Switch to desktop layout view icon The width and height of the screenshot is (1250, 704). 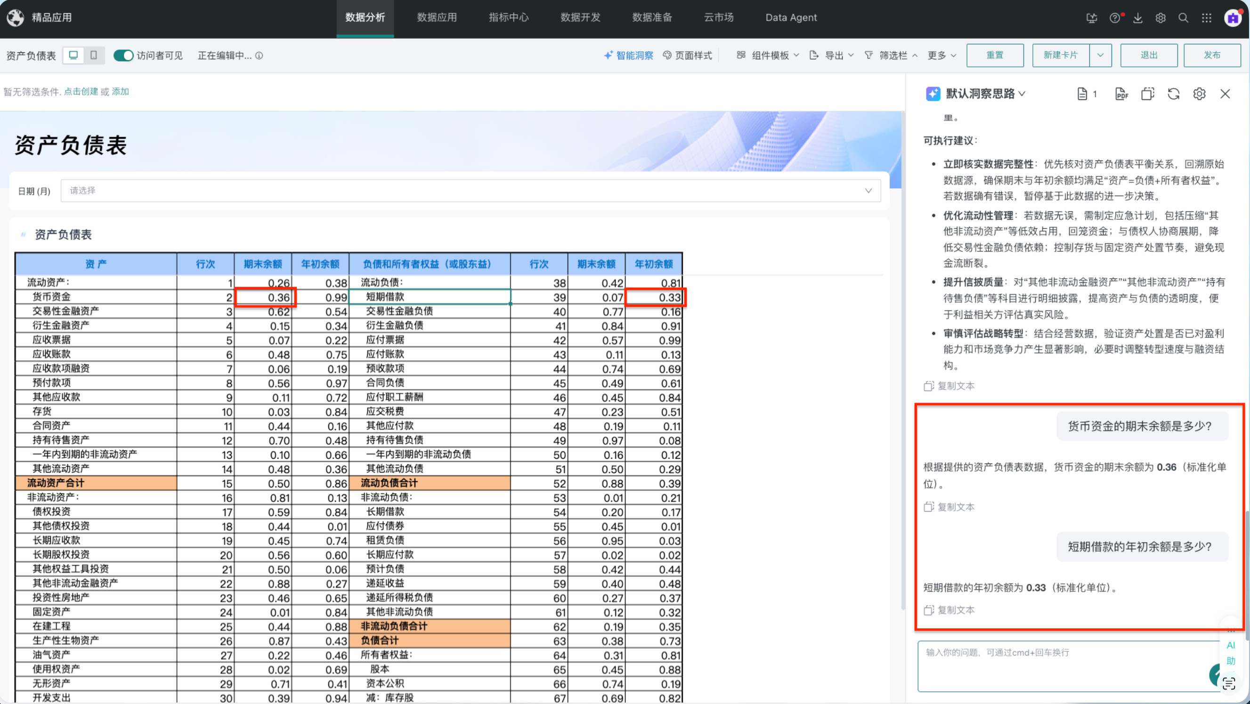tap(73, 55)
